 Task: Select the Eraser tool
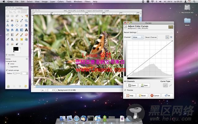click(26, 35)
